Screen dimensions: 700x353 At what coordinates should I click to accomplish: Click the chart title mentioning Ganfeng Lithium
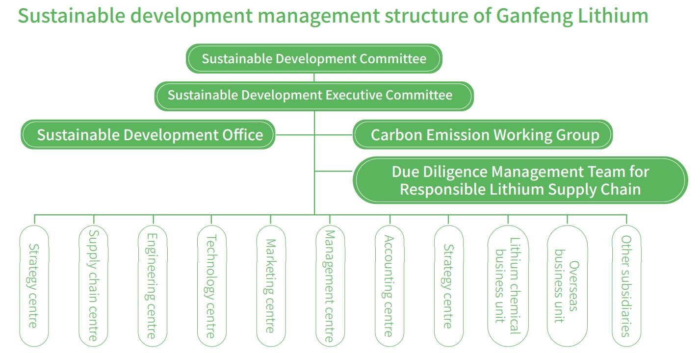[x=333, y=16]
